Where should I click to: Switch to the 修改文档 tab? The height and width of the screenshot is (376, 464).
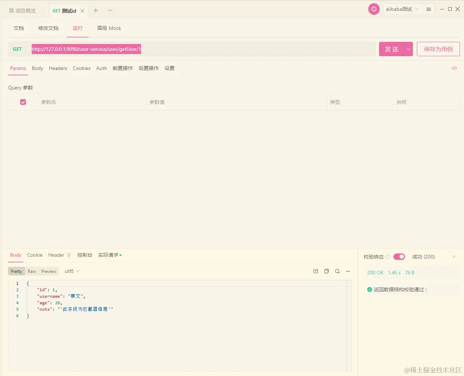48,28
